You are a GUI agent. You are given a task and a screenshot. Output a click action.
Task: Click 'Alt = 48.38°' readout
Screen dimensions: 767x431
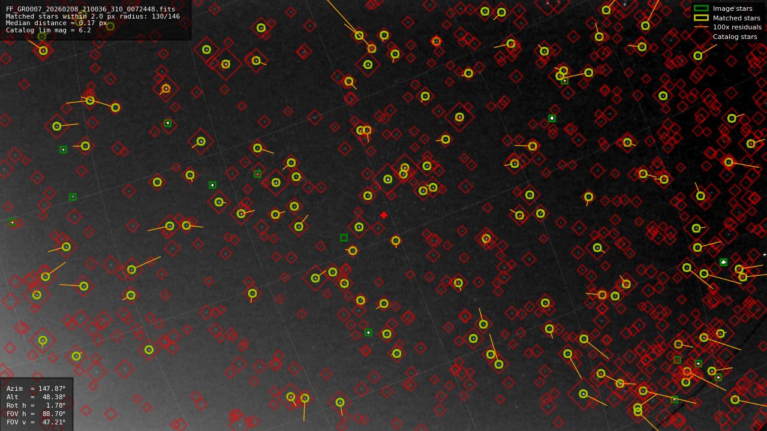tap(36, 397)
